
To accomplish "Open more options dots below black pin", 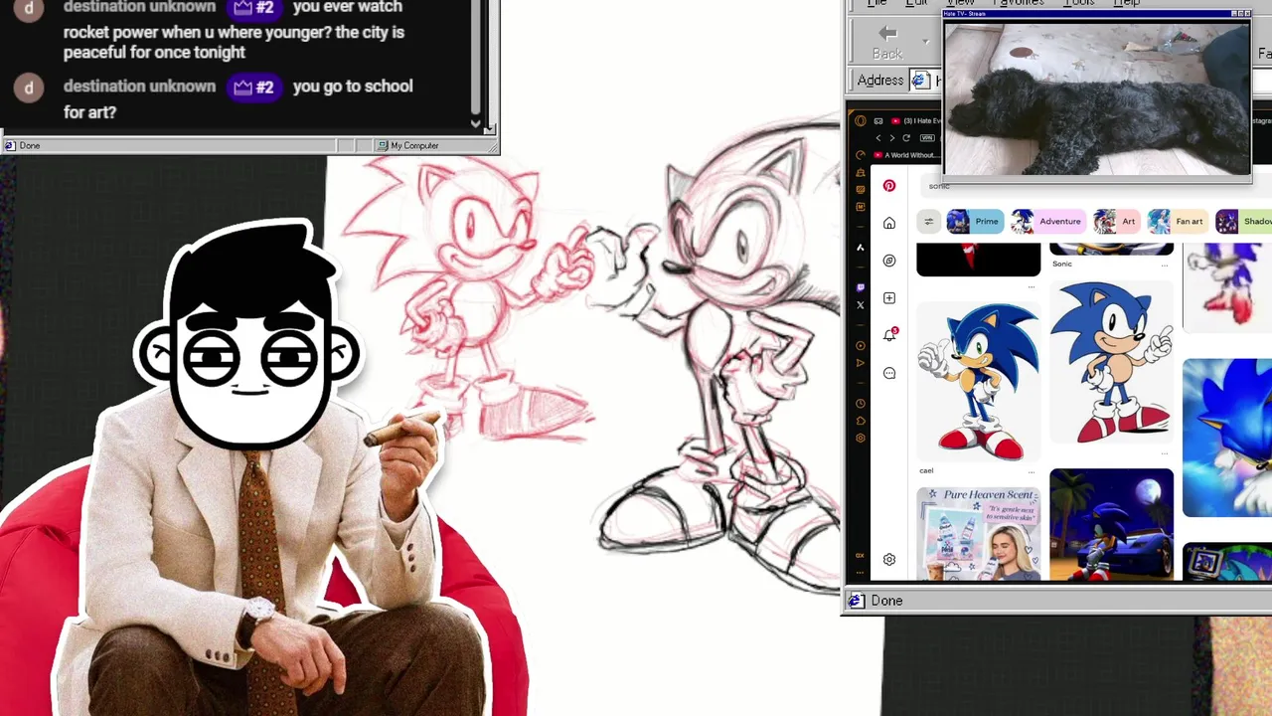I will coord(1032,286).
